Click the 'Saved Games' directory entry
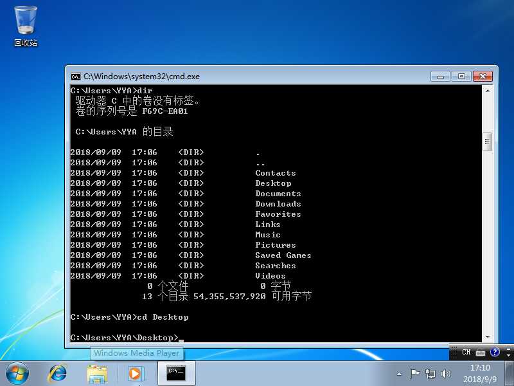Screen dimensions: 514x386 (x=283, y=255)
